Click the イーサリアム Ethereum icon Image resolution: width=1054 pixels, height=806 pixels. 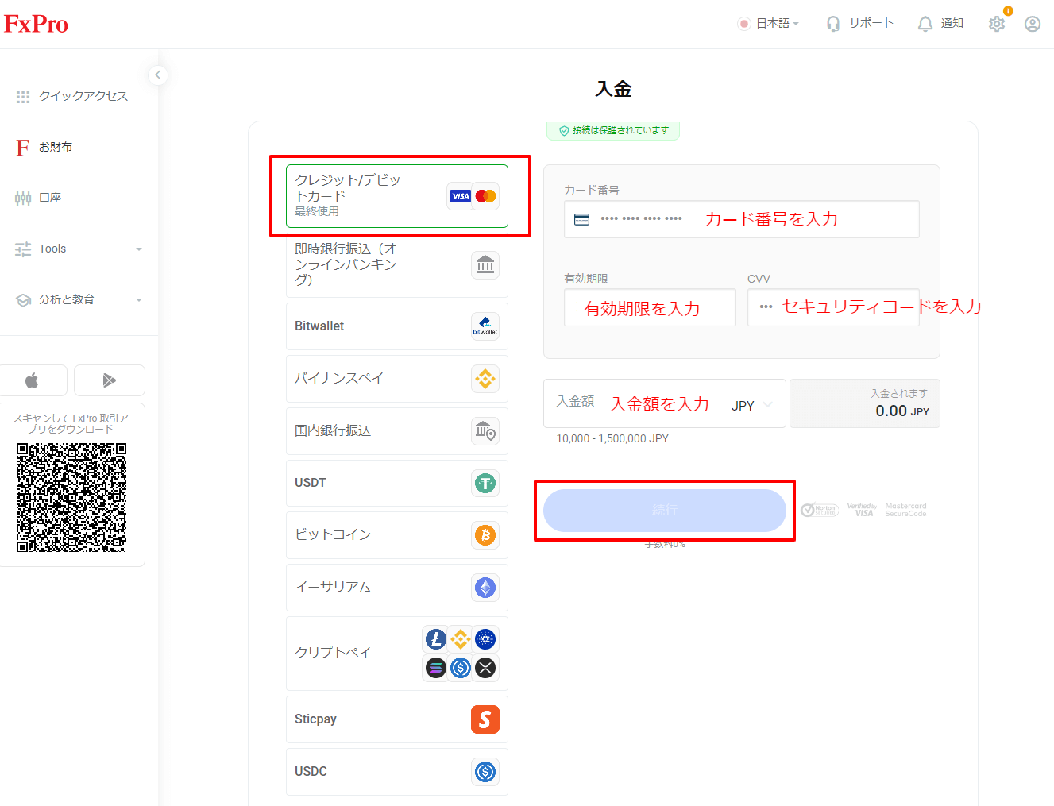tap(485, 588)
